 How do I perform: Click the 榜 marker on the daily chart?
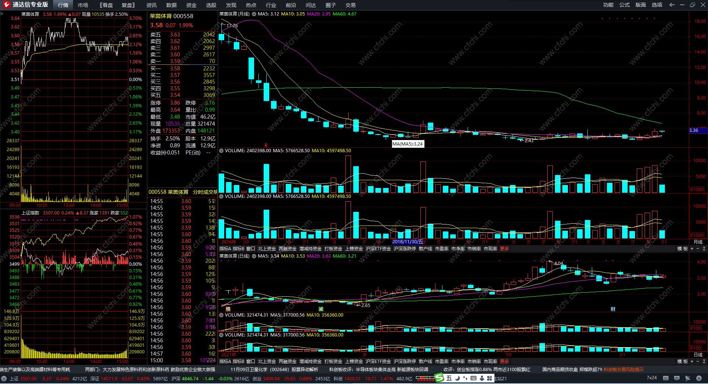coord(228,309)
